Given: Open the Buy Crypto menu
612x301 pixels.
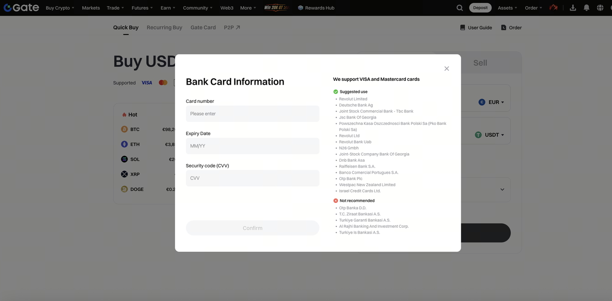Looking at the screenshot, I should point(60,8).
